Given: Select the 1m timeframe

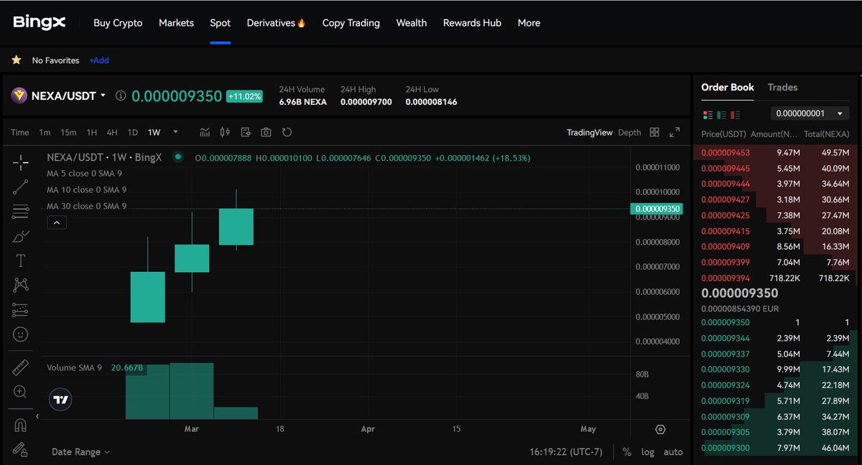Looking at the screenshot, I should tap(45, 132).
